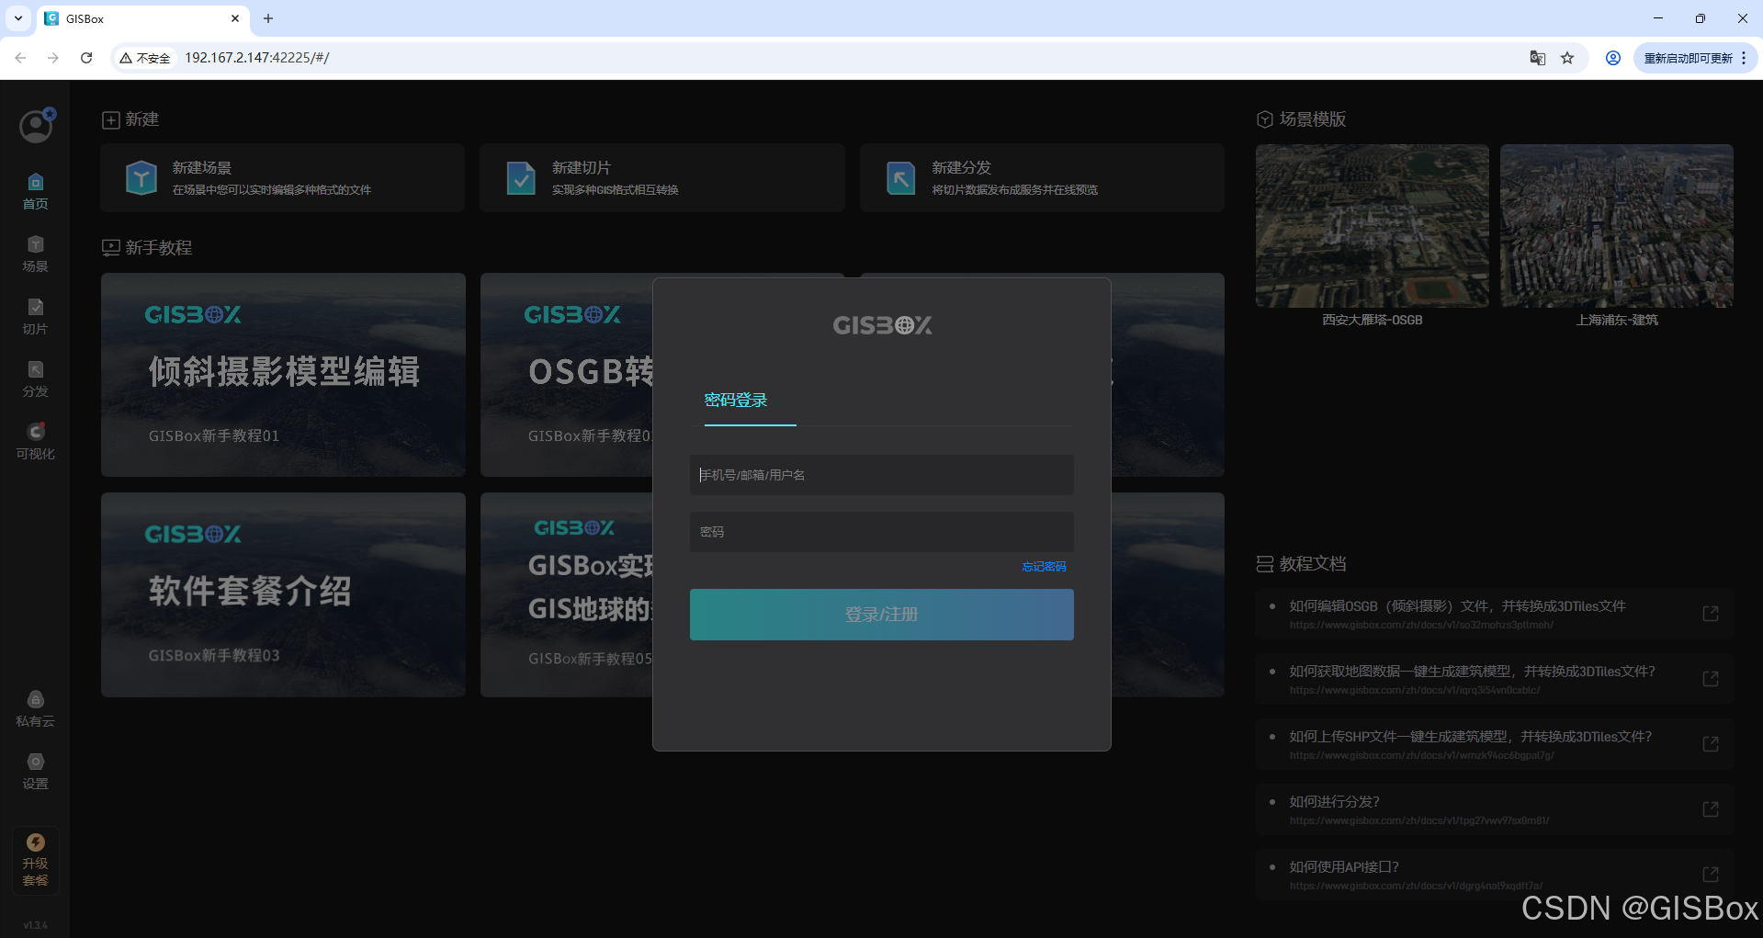1763x938 pixels.
Task: Open the 私有云 private cloud sidebar item
Action: [35, 709]
